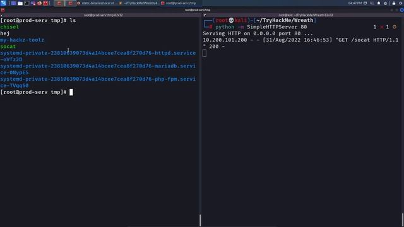Select root@prod-serv:/tmp taskbar window
The image size is (404, 227).
[x=179, y=3]
